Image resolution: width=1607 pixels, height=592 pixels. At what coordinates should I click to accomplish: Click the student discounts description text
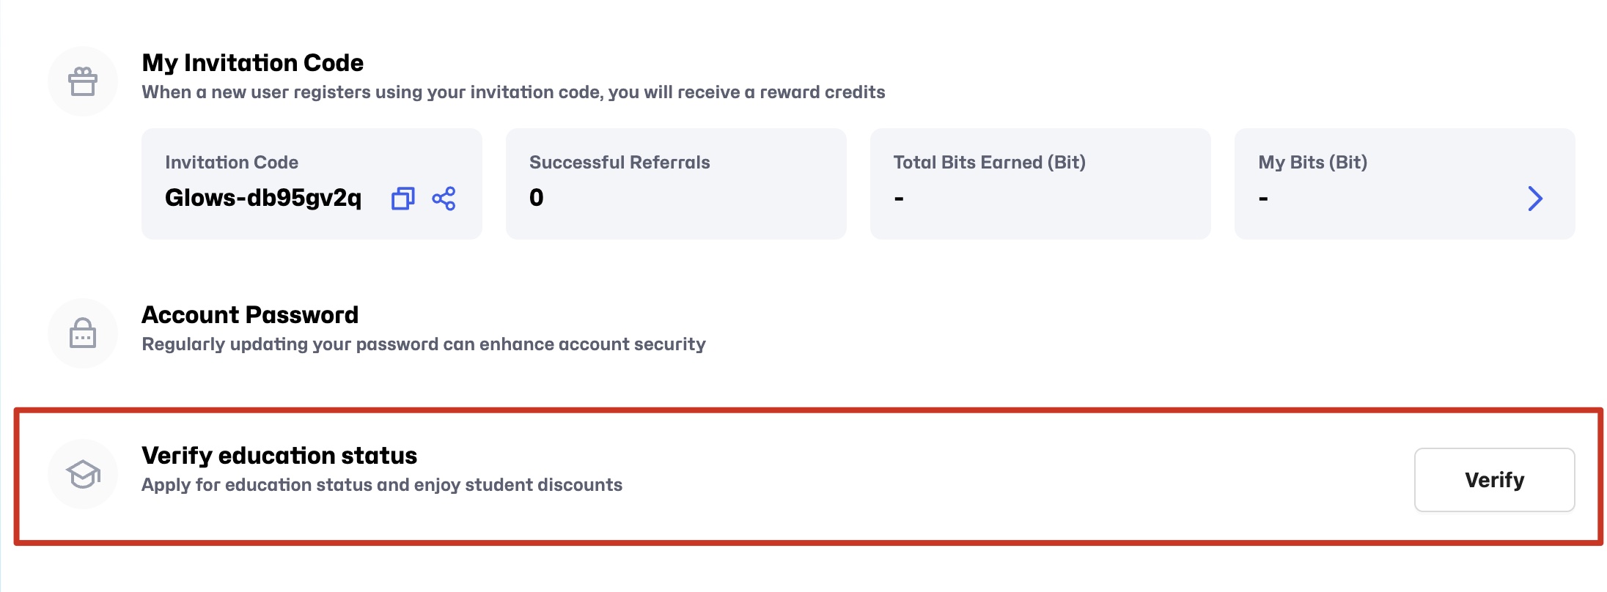click(381, 485)
